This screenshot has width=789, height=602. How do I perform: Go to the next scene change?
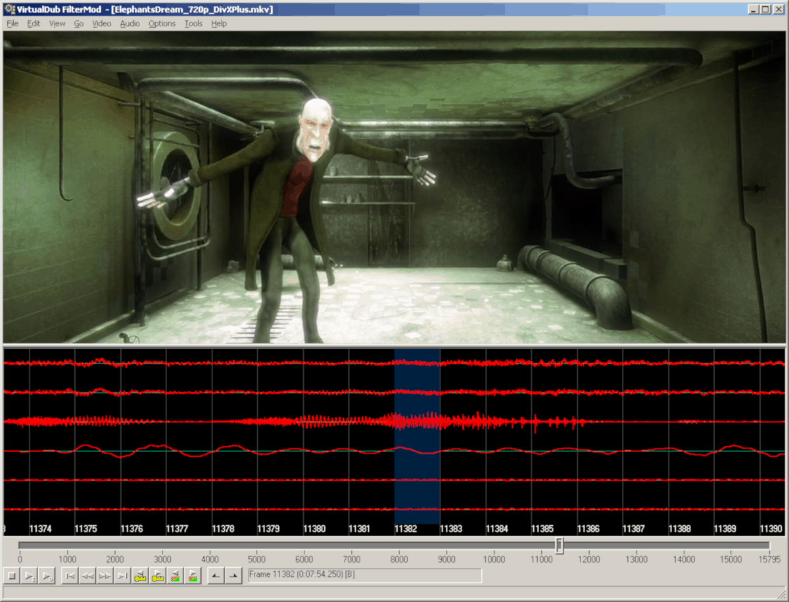pyautogui.click(x=193, y=576)
